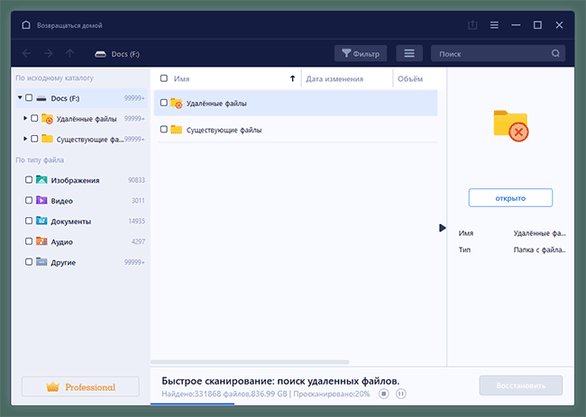The width and height of the screenshot is (586, 417).
Task: Check Удалённые файлы checkbox in tree
Action: [x=34, y=118]
